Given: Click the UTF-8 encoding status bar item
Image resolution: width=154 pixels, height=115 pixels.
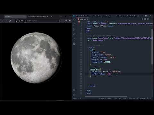Looking at the screenshot, I should (x=116, y=98).
